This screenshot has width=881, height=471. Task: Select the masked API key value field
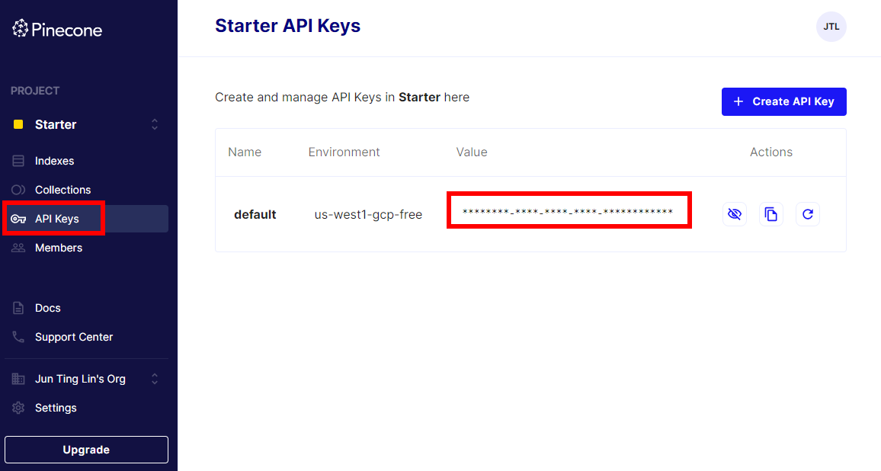click(568, 211)
